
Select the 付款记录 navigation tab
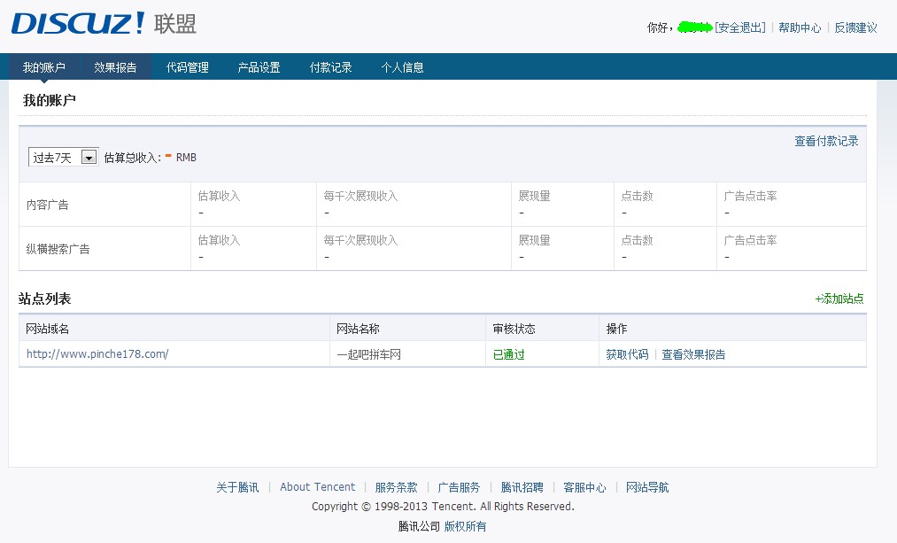click(331, 67)
